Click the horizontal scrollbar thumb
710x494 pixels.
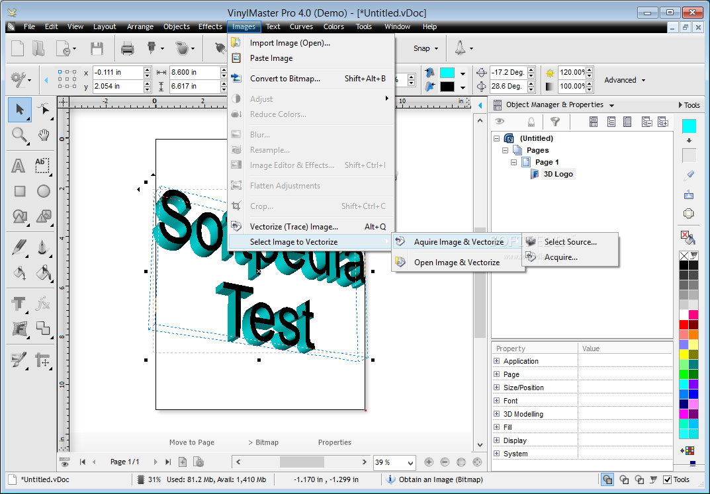tap(302, 462)
